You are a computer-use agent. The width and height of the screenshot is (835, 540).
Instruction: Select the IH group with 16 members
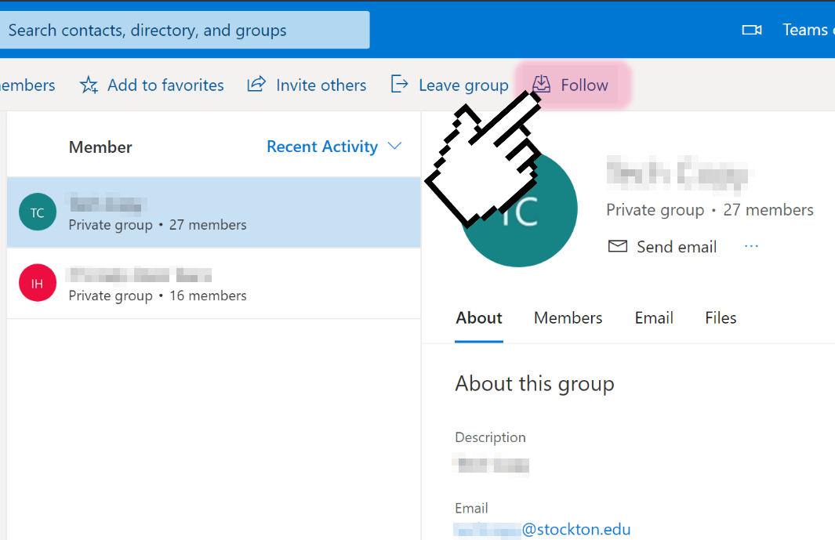214,283
